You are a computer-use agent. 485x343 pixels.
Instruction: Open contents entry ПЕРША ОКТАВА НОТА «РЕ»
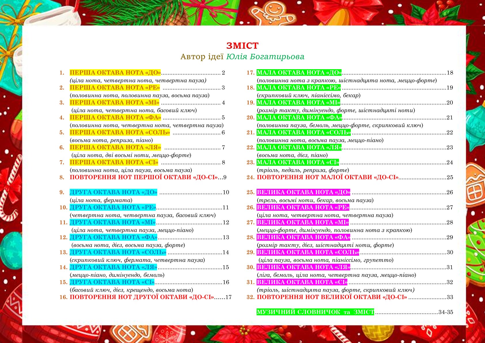coord(115,88)
